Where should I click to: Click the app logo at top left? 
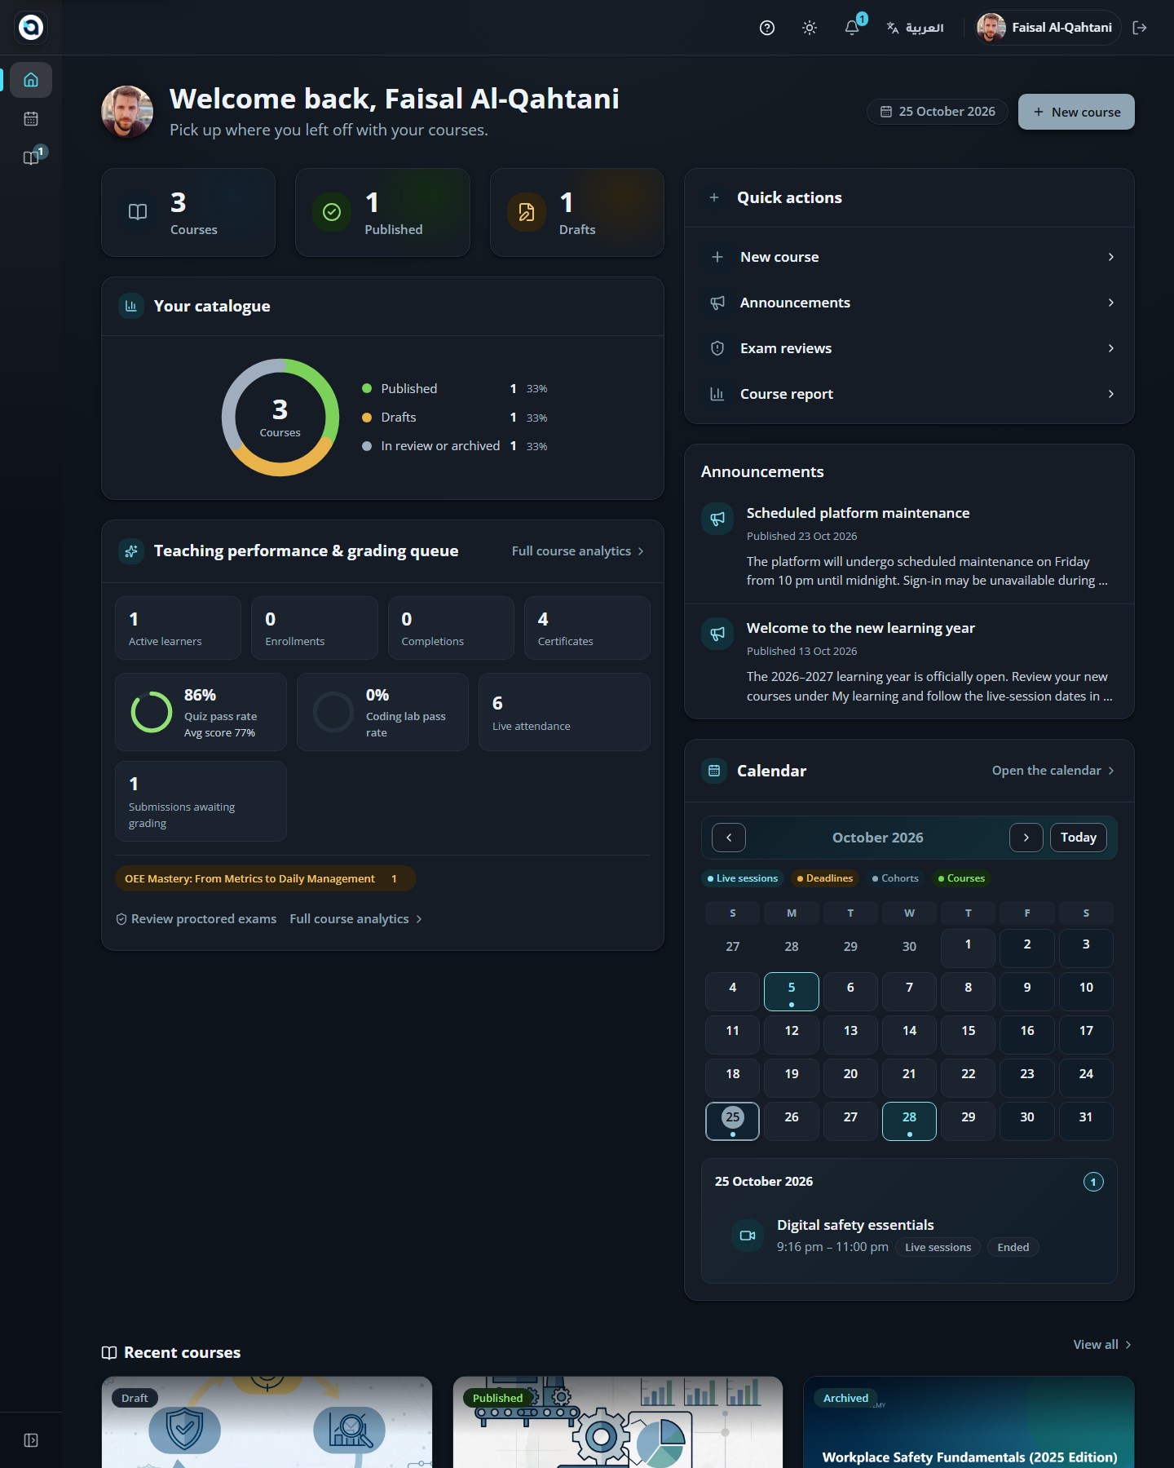click(31, 28)
